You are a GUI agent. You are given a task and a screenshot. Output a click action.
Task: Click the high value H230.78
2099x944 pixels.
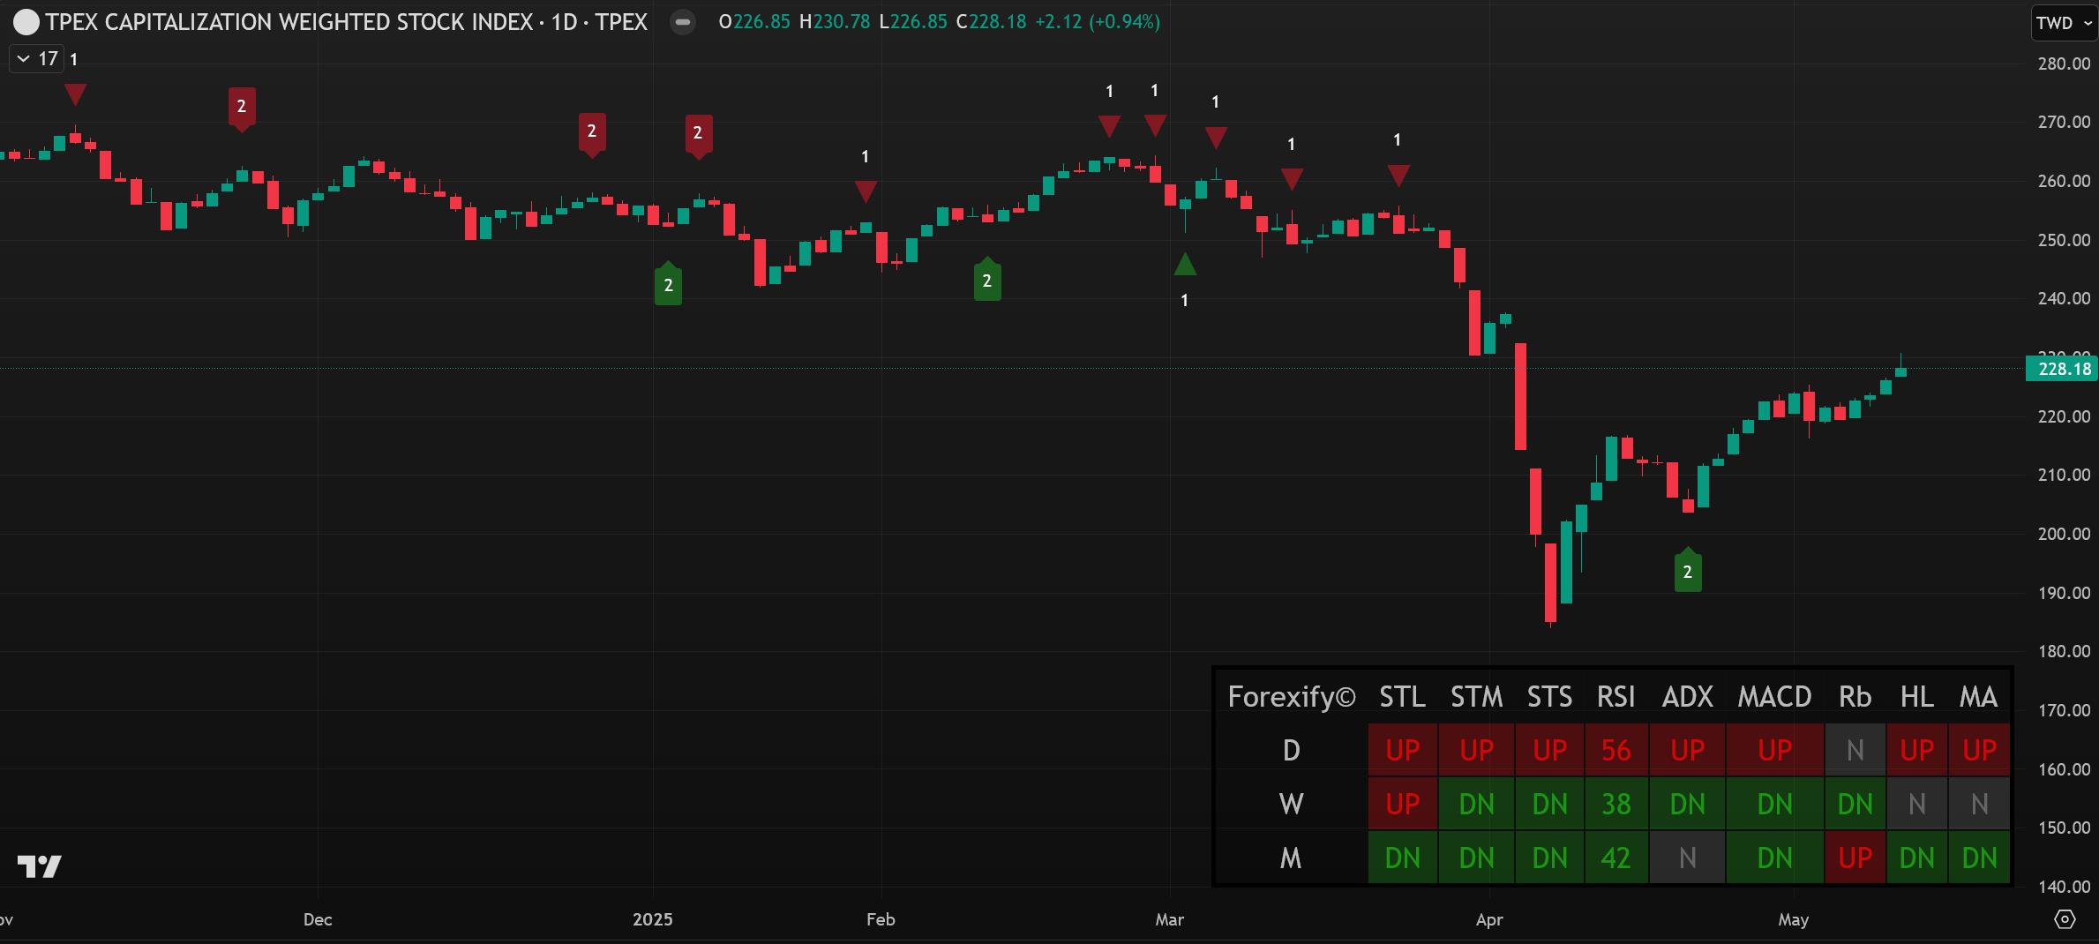coord(834,22)
